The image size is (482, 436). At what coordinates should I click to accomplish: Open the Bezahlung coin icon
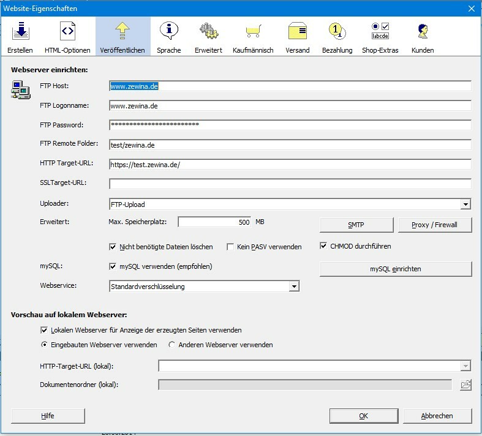click(337, 31)
